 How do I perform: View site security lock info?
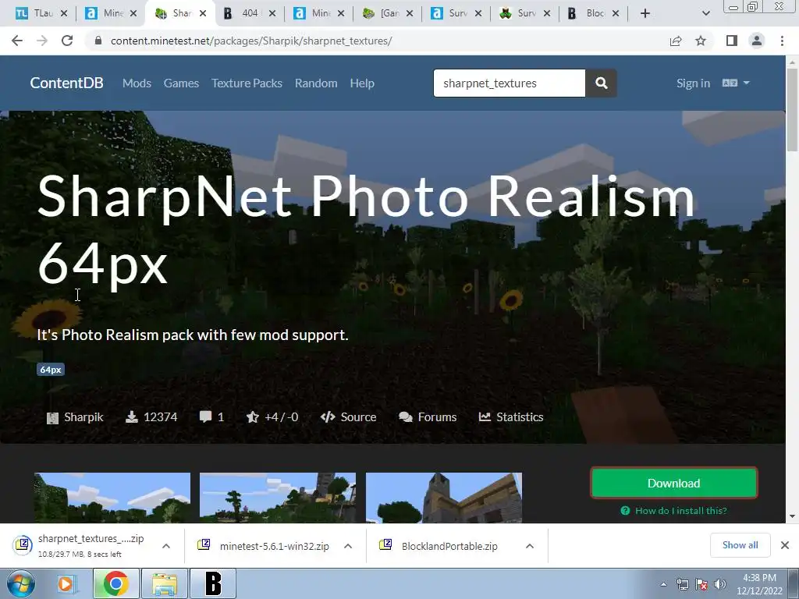pyautogui.click(x=98, y=41)
